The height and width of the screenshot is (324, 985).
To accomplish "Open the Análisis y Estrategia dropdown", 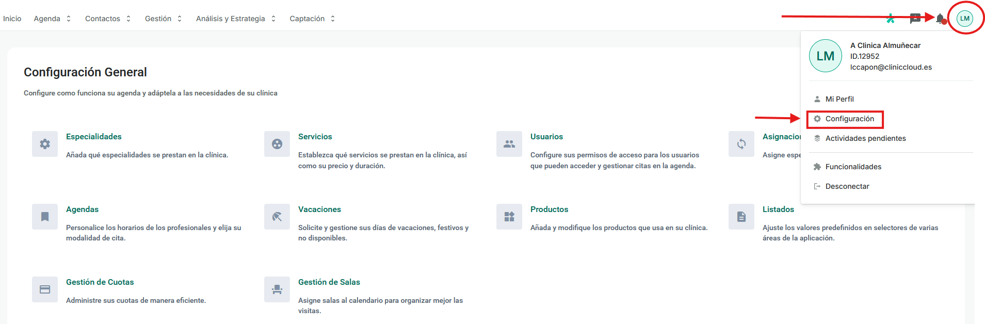I will pos(236,19).
